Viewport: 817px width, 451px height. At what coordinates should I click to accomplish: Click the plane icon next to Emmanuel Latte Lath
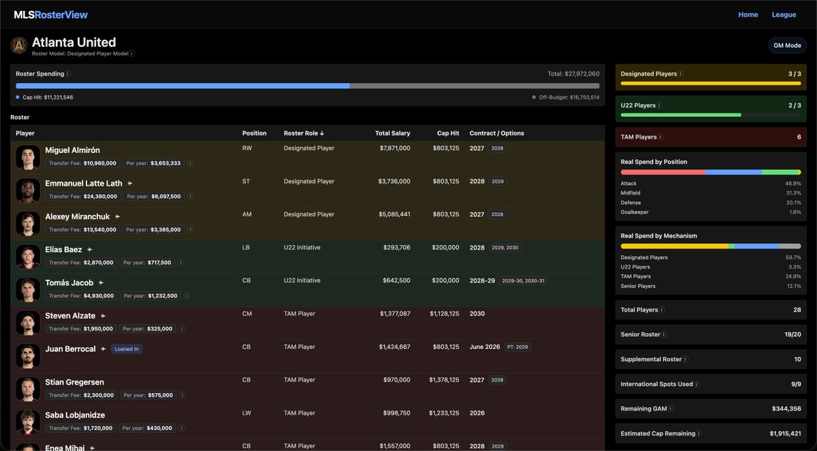pos(130,183)
